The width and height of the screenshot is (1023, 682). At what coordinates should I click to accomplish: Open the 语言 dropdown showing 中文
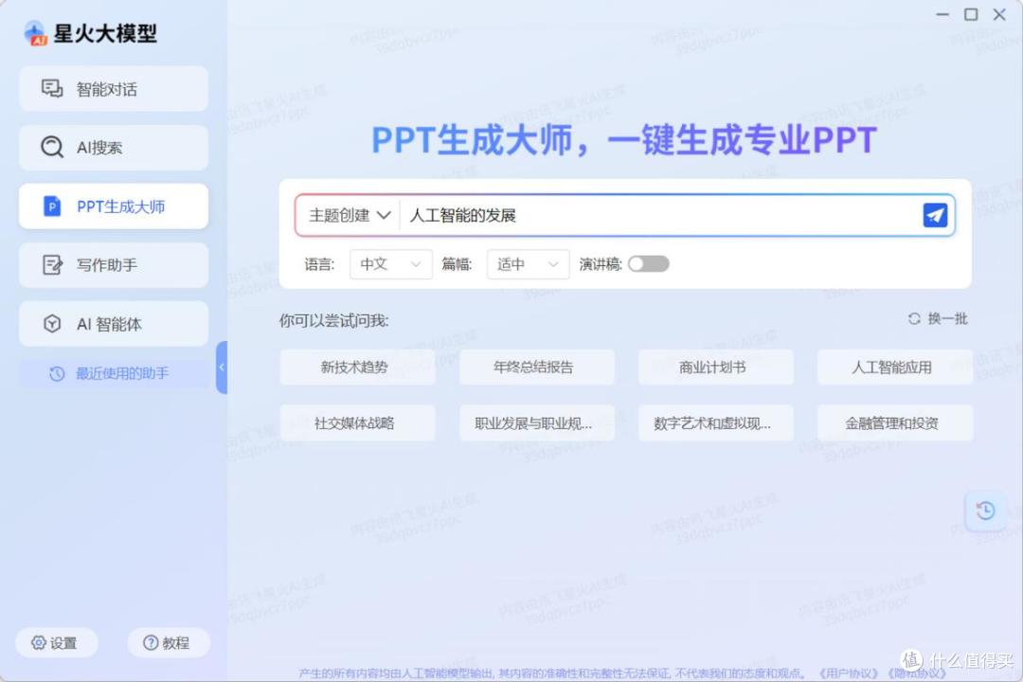point(391,264)
